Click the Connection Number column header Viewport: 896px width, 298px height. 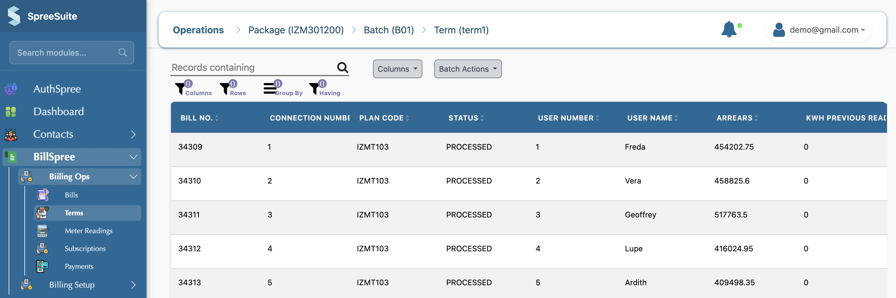[309, 118]
